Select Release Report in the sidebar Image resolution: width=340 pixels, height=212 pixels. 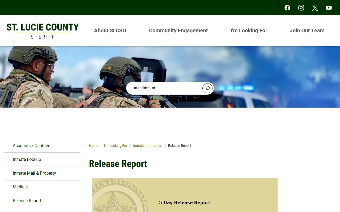42,201
